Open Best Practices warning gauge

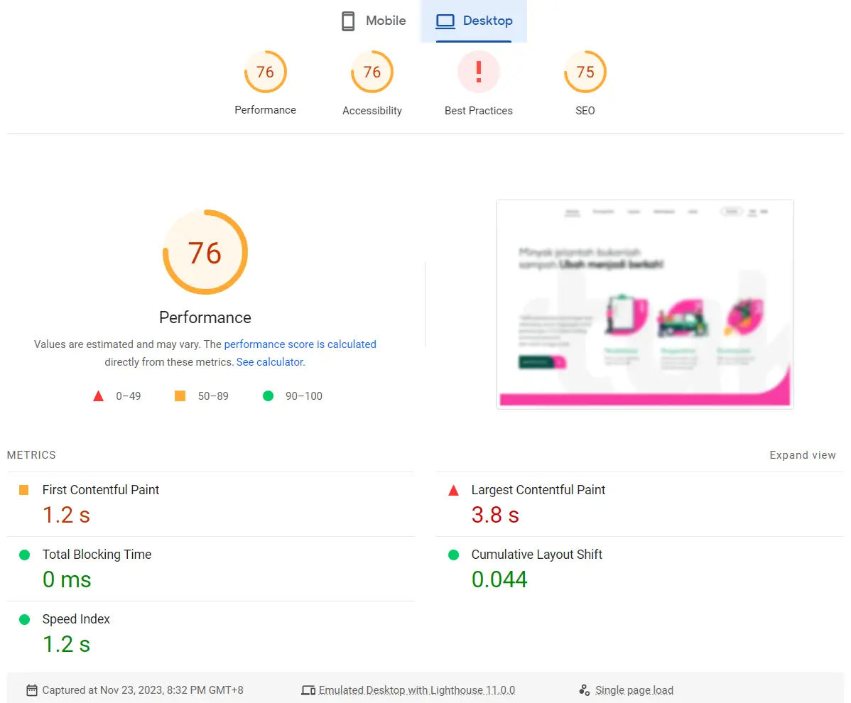(x=478, y=72)
